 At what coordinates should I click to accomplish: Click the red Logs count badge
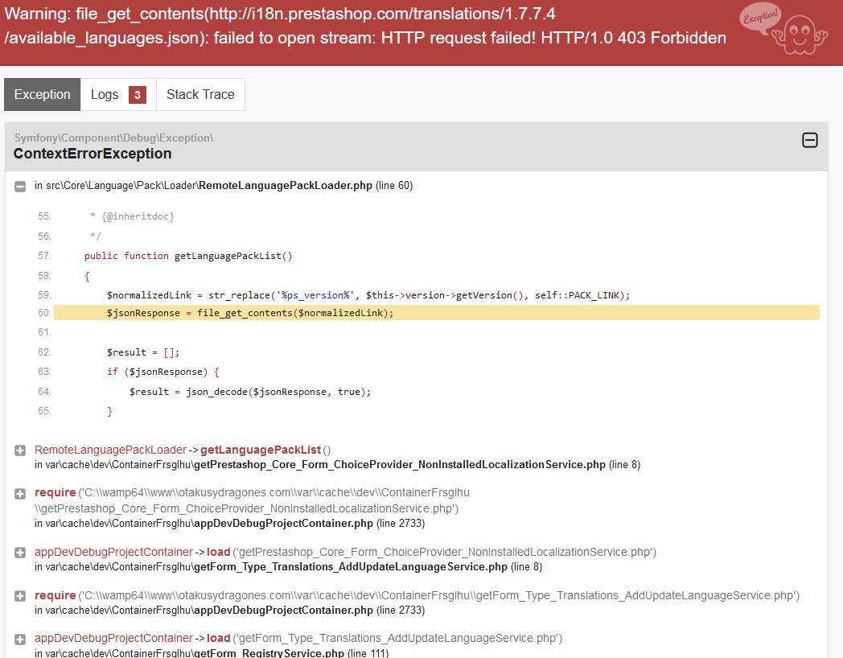point(138,95)
